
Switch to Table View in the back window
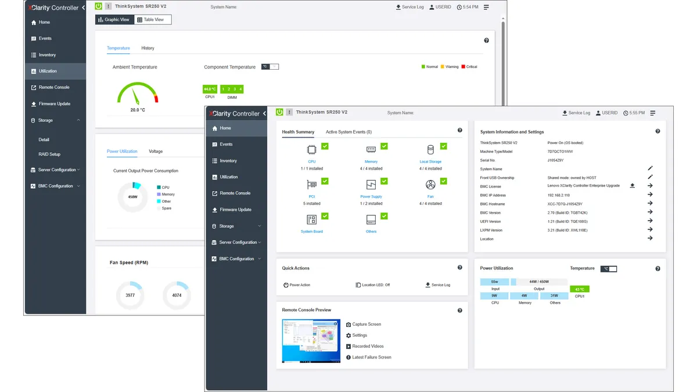pos(153,20)
